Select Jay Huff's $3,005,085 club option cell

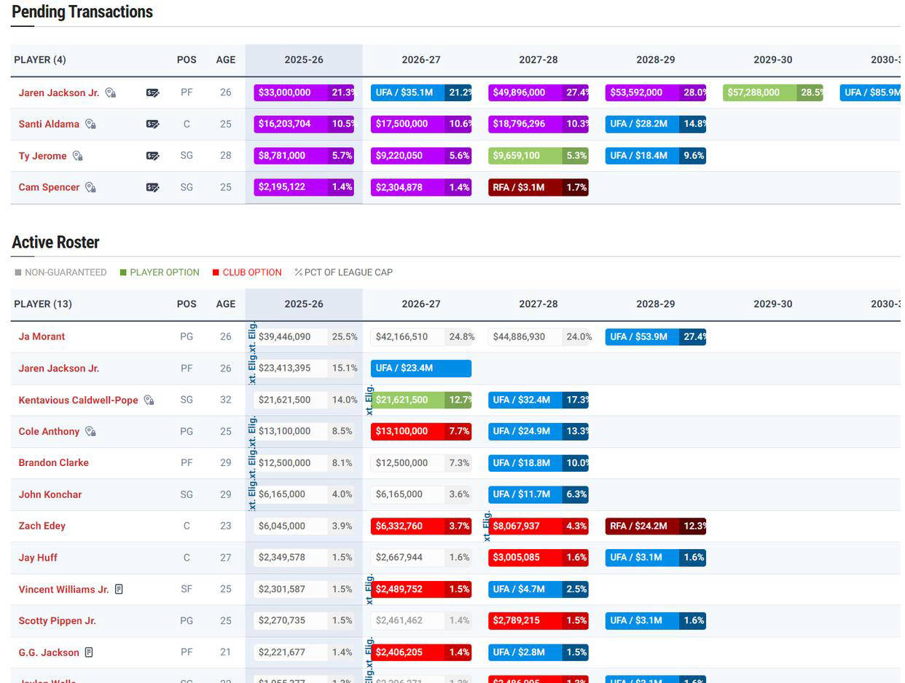coord(538,558)
